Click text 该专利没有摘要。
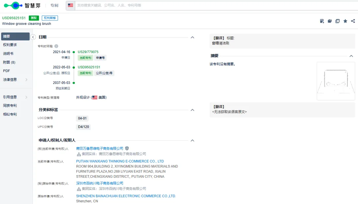 point(222,64)
